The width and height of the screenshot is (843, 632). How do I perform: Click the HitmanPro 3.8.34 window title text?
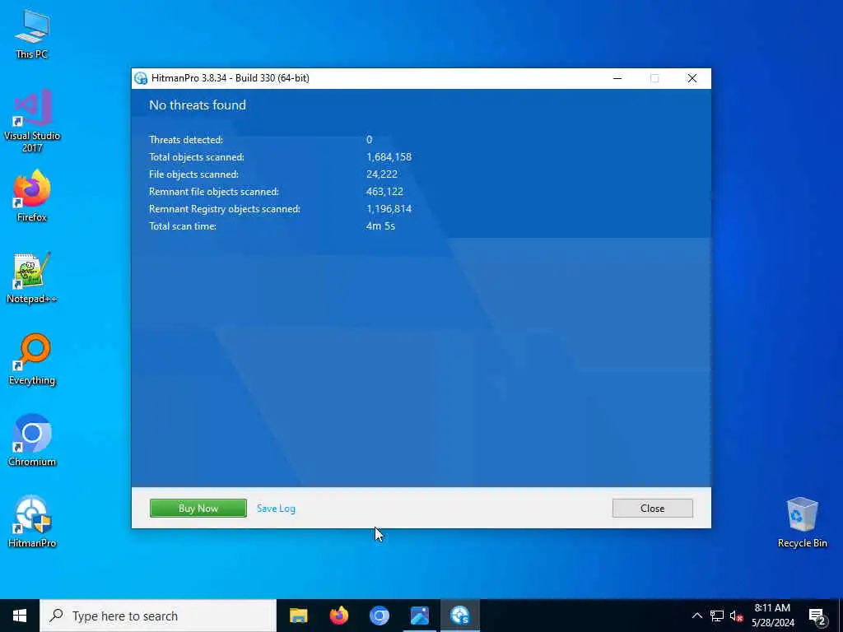231,78
